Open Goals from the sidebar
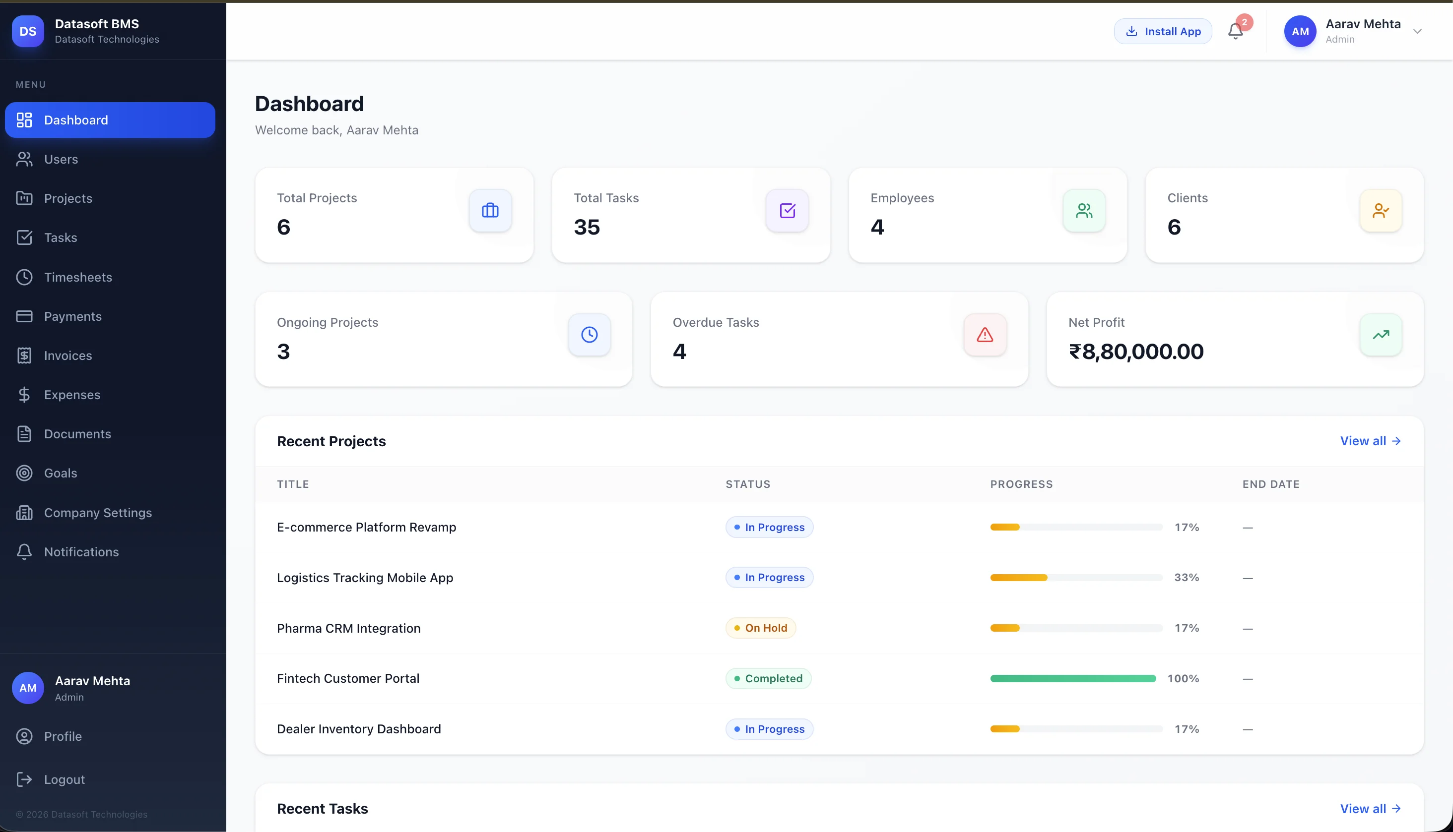The width and height of the screenshot is (1453, 832). pos(61,473)
